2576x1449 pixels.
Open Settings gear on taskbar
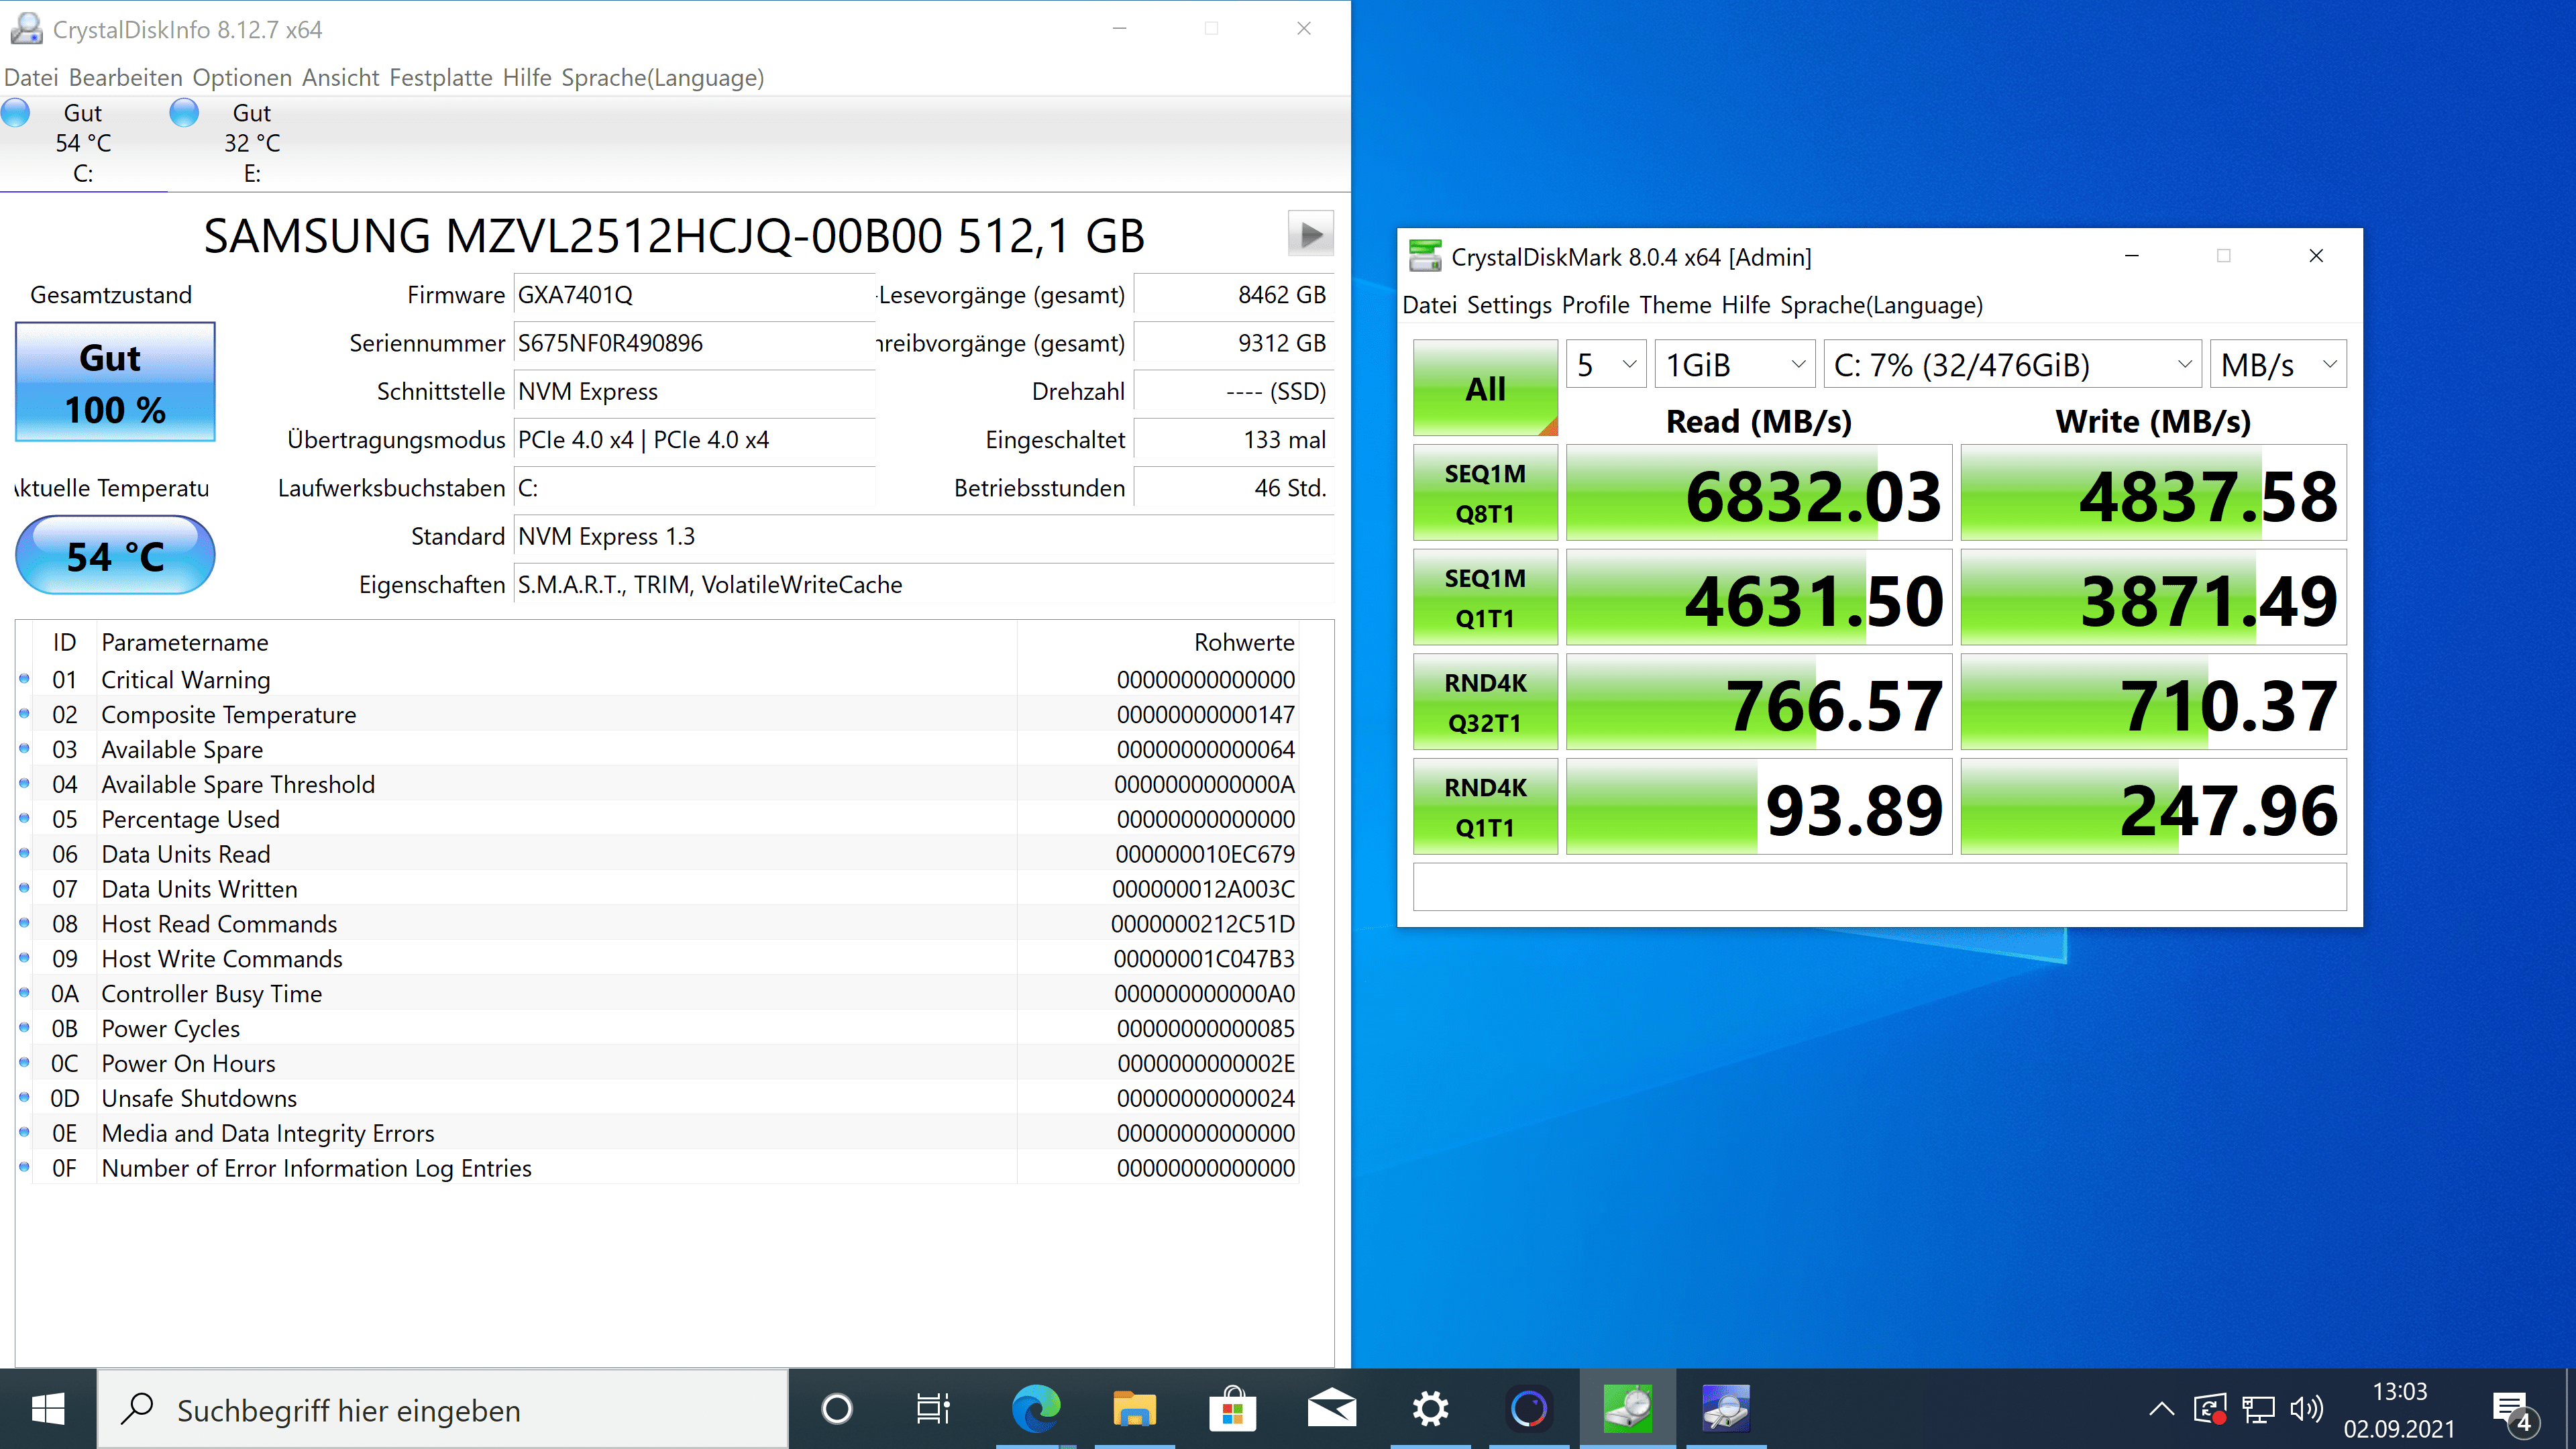(1430, 1409)
